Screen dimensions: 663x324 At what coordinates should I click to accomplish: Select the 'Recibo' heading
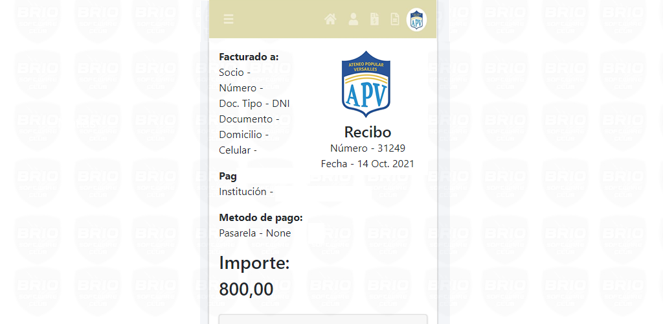click(x=368, y=132)
